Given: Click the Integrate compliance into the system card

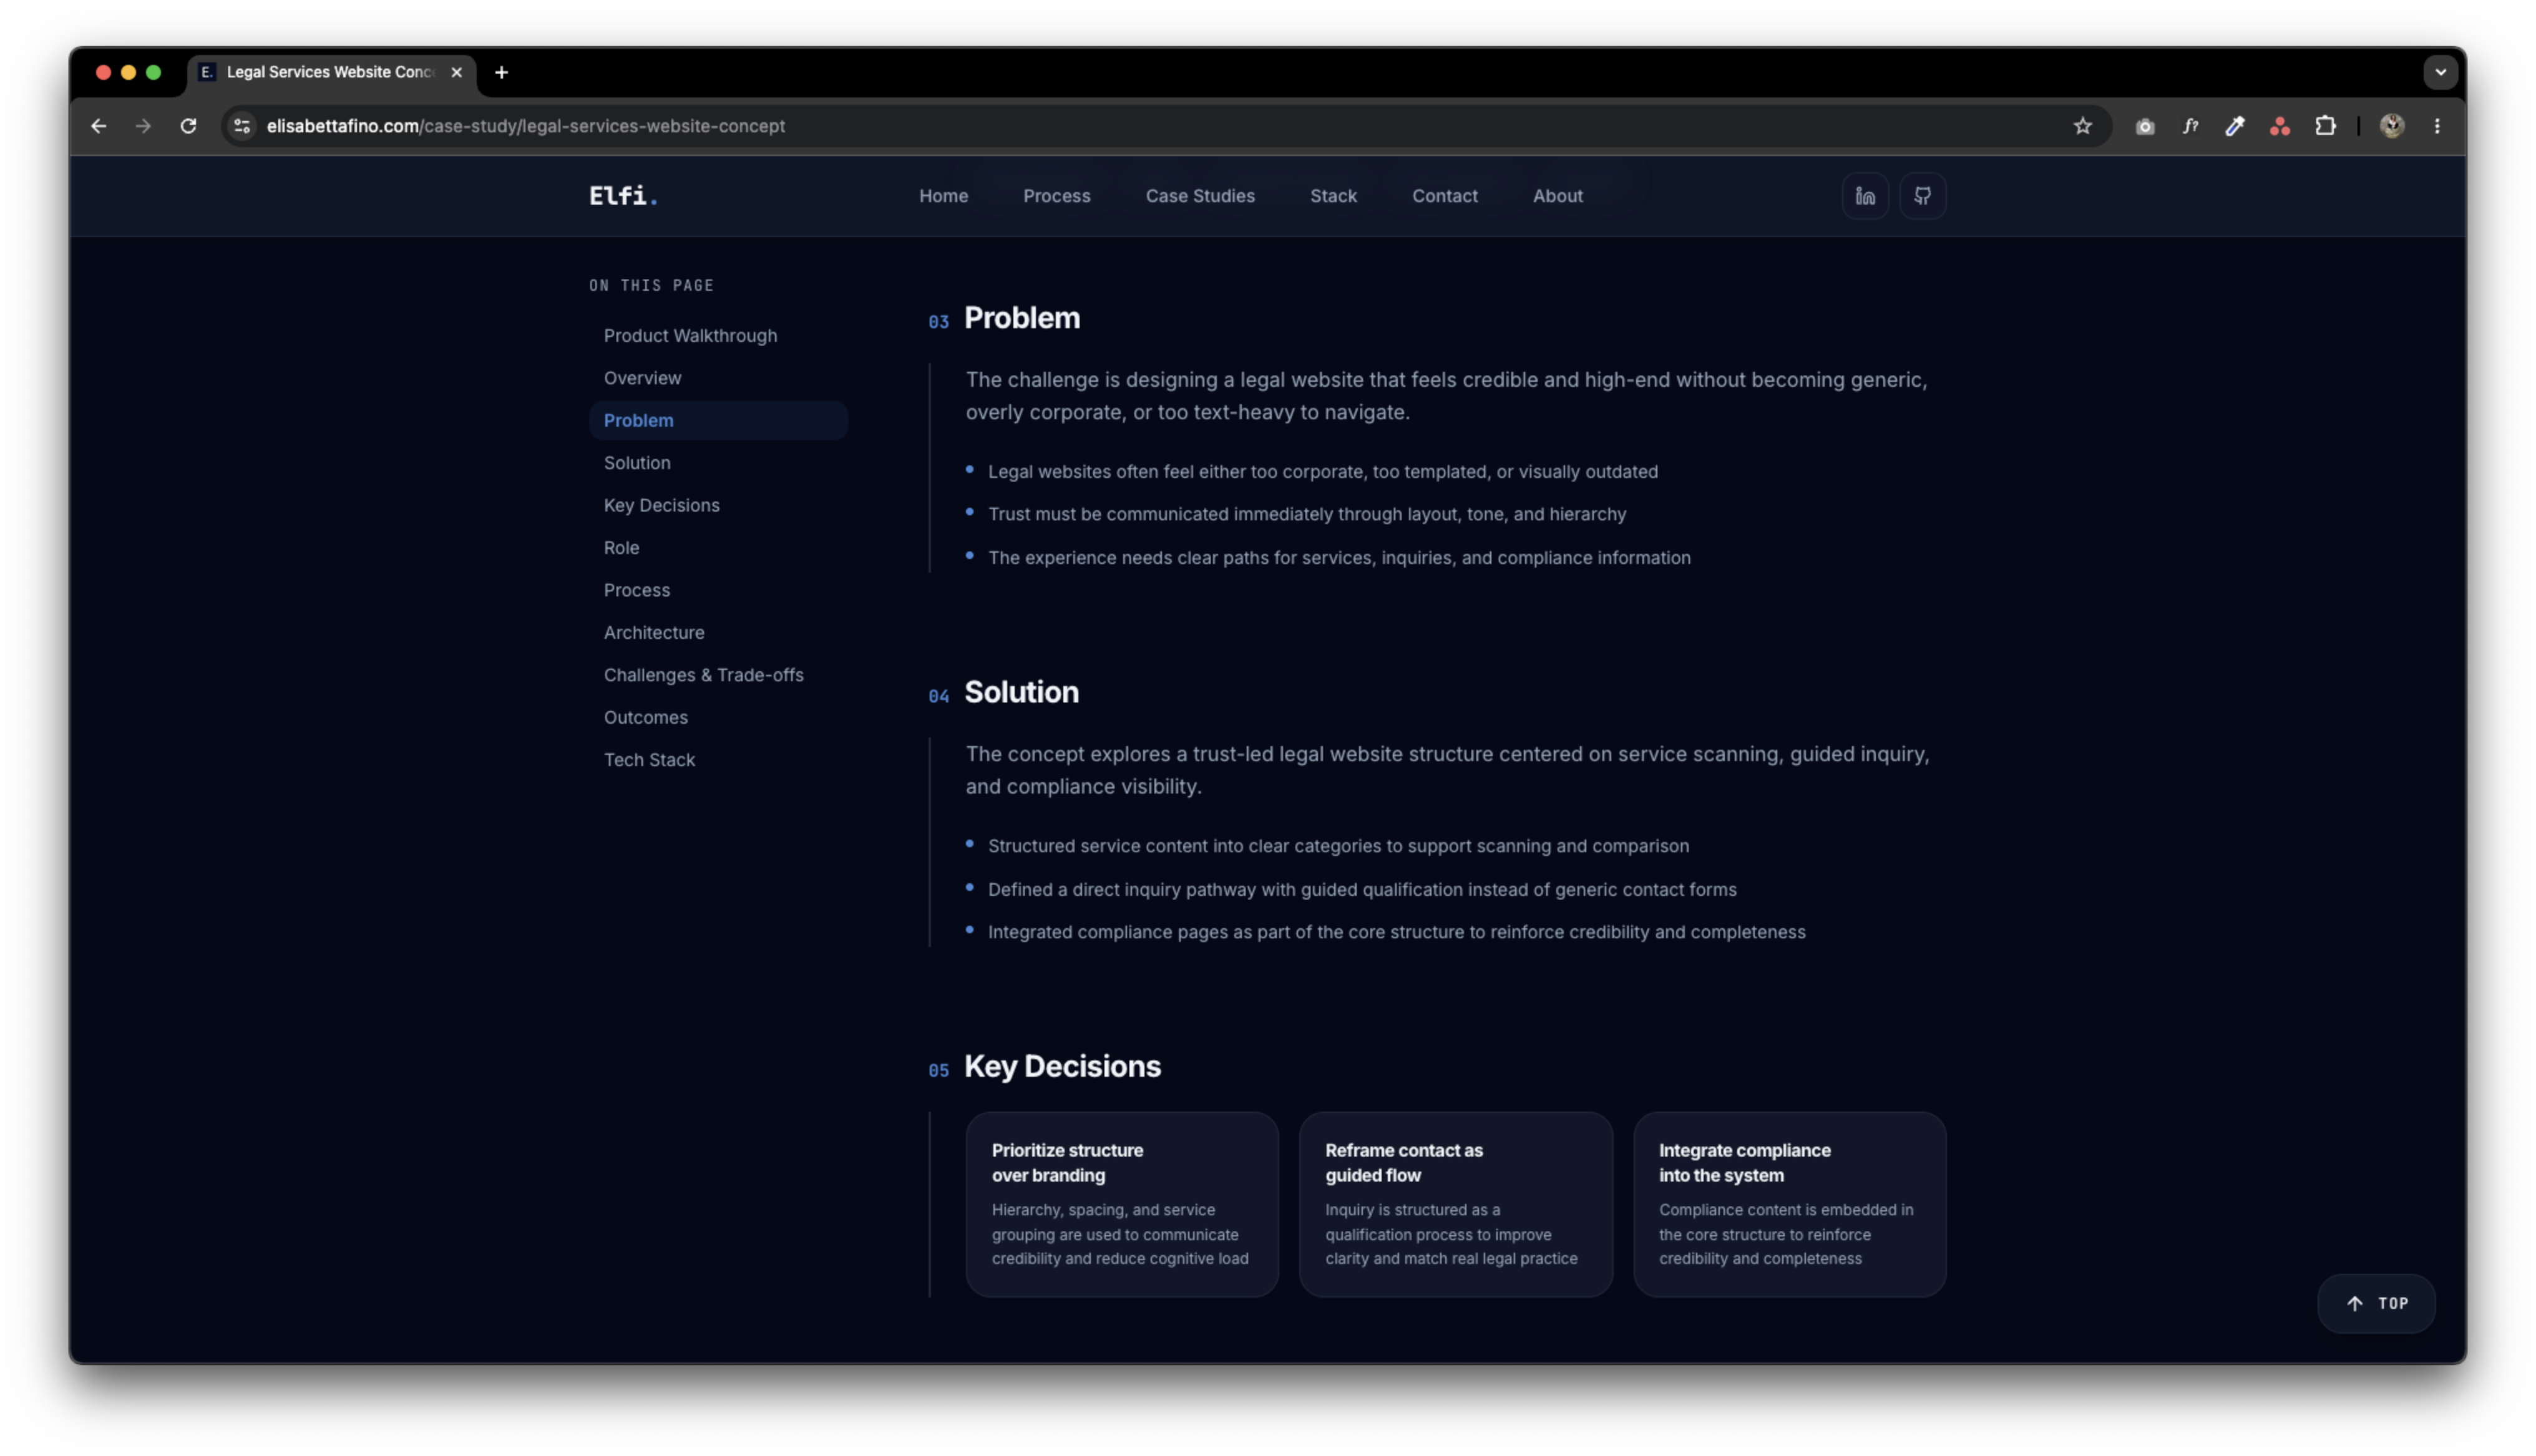Looking at the screenshot, I should click(1790, 1205).
